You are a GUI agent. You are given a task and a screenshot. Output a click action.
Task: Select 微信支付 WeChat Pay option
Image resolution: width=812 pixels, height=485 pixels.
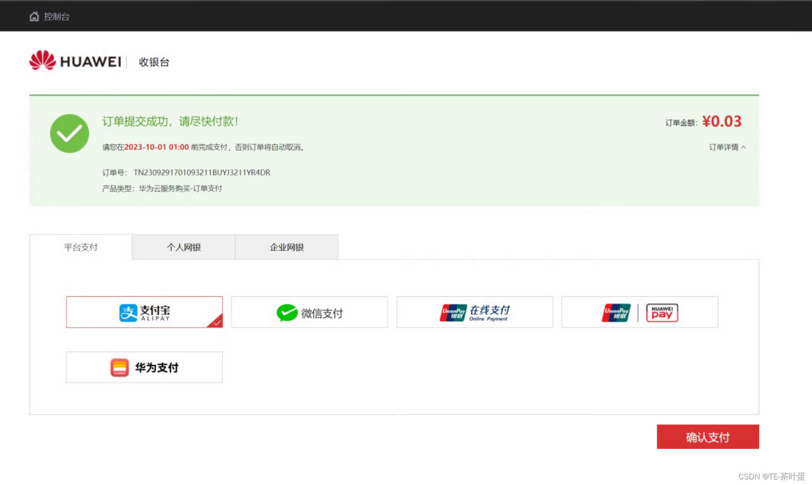point(310,312)
